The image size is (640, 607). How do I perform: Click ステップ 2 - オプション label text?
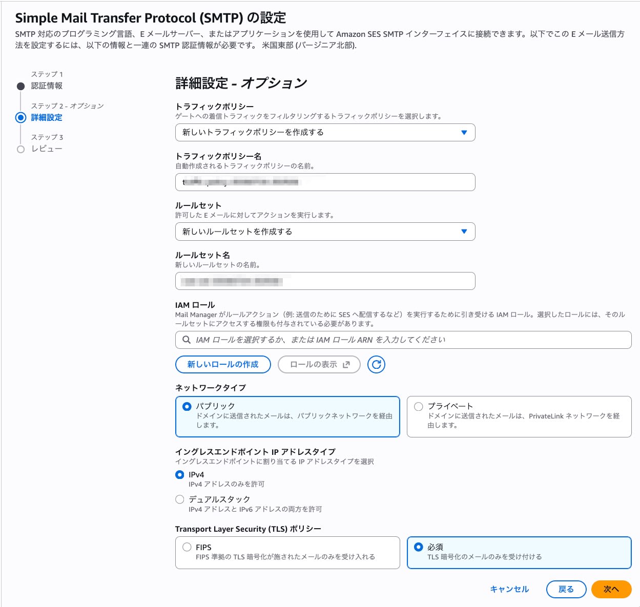pos(68,106)
